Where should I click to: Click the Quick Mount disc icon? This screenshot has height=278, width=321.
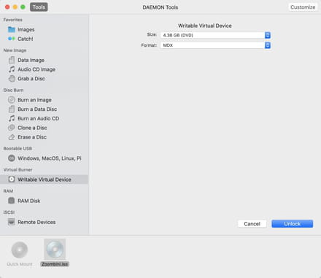click(20, 250)
